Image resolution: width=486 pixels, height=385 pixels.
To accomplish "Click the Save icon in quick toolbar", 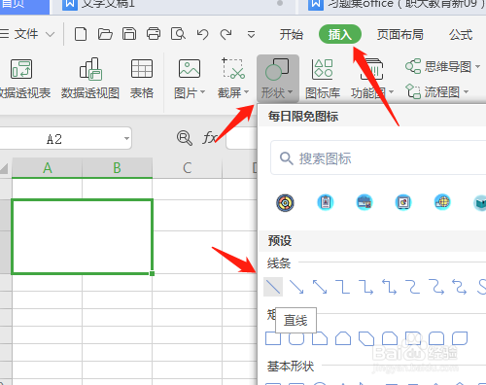I will click(129, 34).
